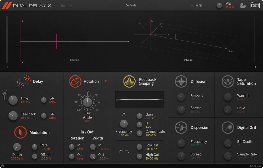Click the 1.00 Hz Rate value
The width and height of the screenshot is (263, 168).
(x=45, y=149)
